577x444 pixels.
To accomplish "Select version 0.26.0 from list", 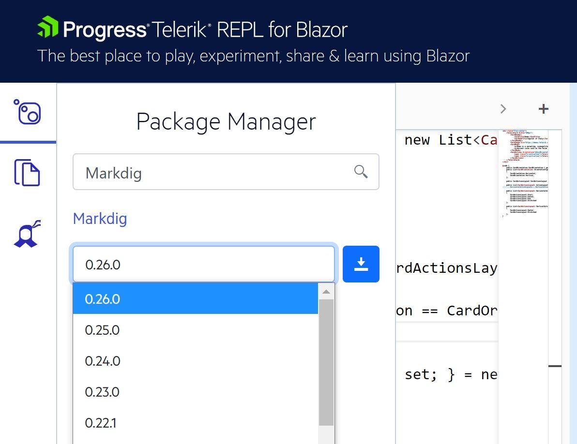I will pos(196,299).
